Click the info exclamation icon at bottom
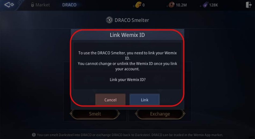The width and height of the screenshot is (255, 139). 34,135
